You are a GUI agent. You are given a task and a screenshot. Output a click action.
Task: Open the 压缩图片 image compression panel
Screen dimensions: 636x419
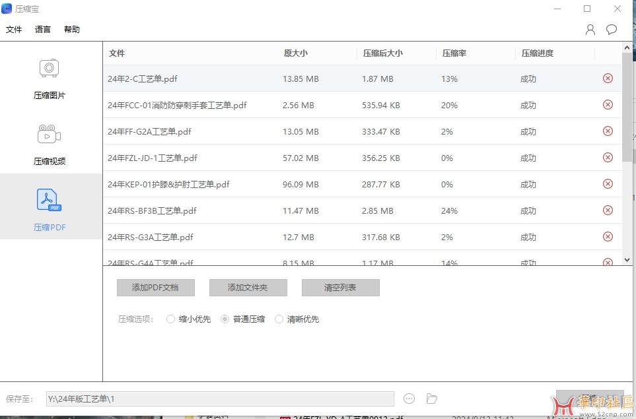[49, 77]
